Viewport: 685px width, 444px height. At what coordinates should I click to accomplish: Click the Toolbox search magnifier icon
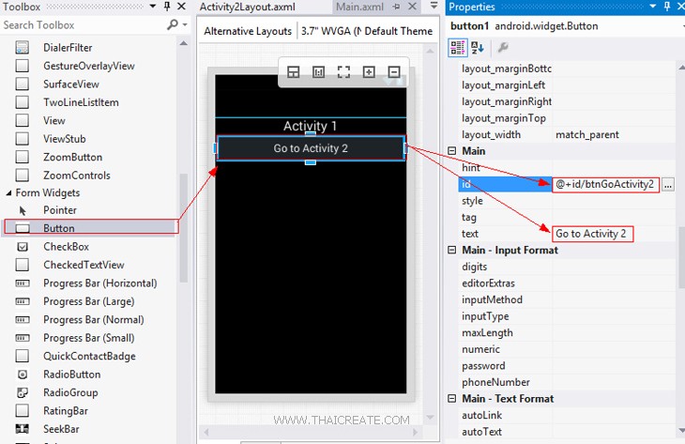[173, 24]
